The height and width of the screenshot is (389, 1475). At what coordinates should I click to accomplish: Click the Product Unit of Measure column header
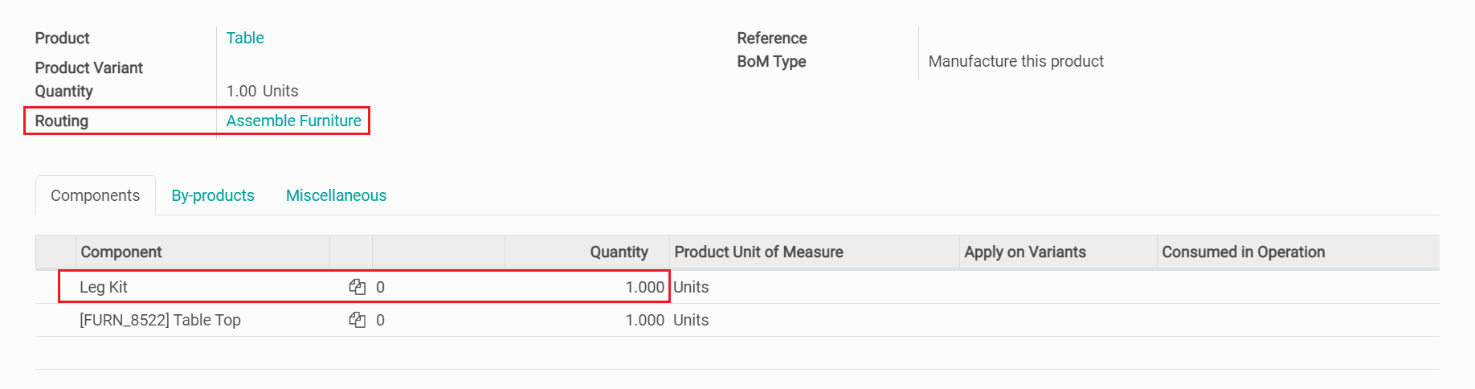pyautogui.click(x=758, y=252)
